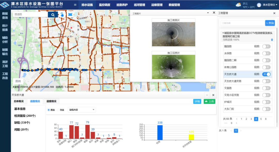Open the map layer switcher thumbnail
Screen dimensions: 279x152
click(211, 86)
